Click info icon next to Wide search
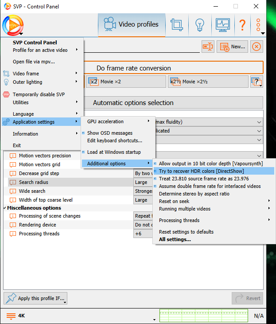 tap(13, 191)
